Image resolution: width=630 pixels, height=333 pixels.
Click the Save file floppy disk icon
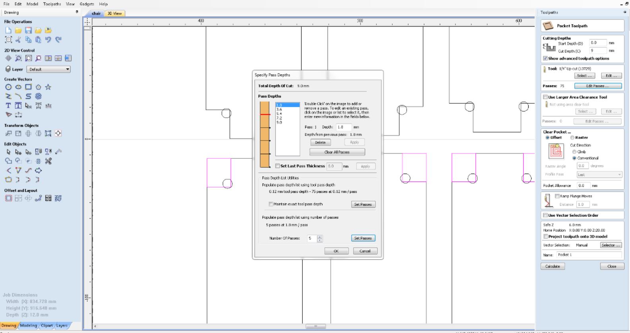[28, 30]
